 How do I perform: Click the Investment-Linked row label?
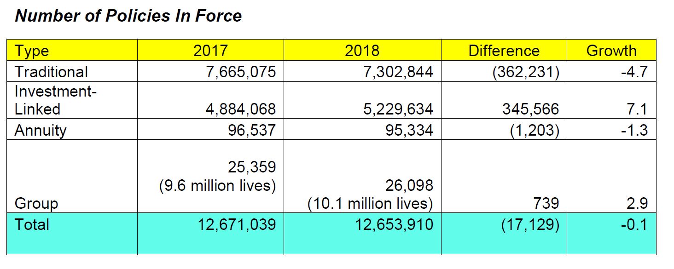pyautogui.click(x=55, y=100)
